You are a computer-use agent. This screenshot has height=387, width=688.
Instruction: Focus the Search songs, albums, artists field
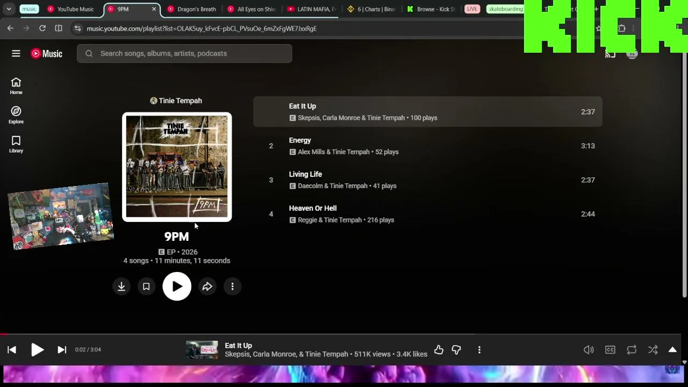tap(184, 53)
